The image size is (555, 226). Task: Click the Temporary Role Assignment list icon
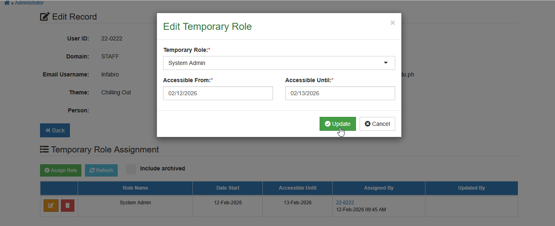click(x=44, y=150)
